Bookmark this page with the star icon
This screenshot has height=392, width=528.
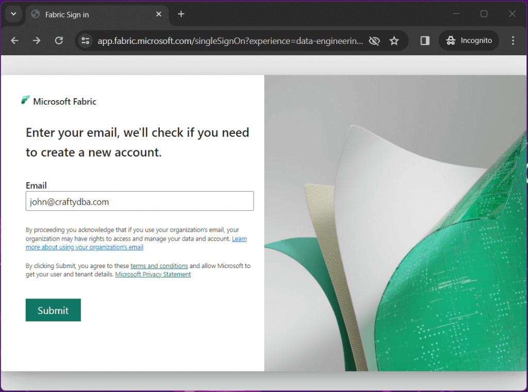tap(394, 41)
